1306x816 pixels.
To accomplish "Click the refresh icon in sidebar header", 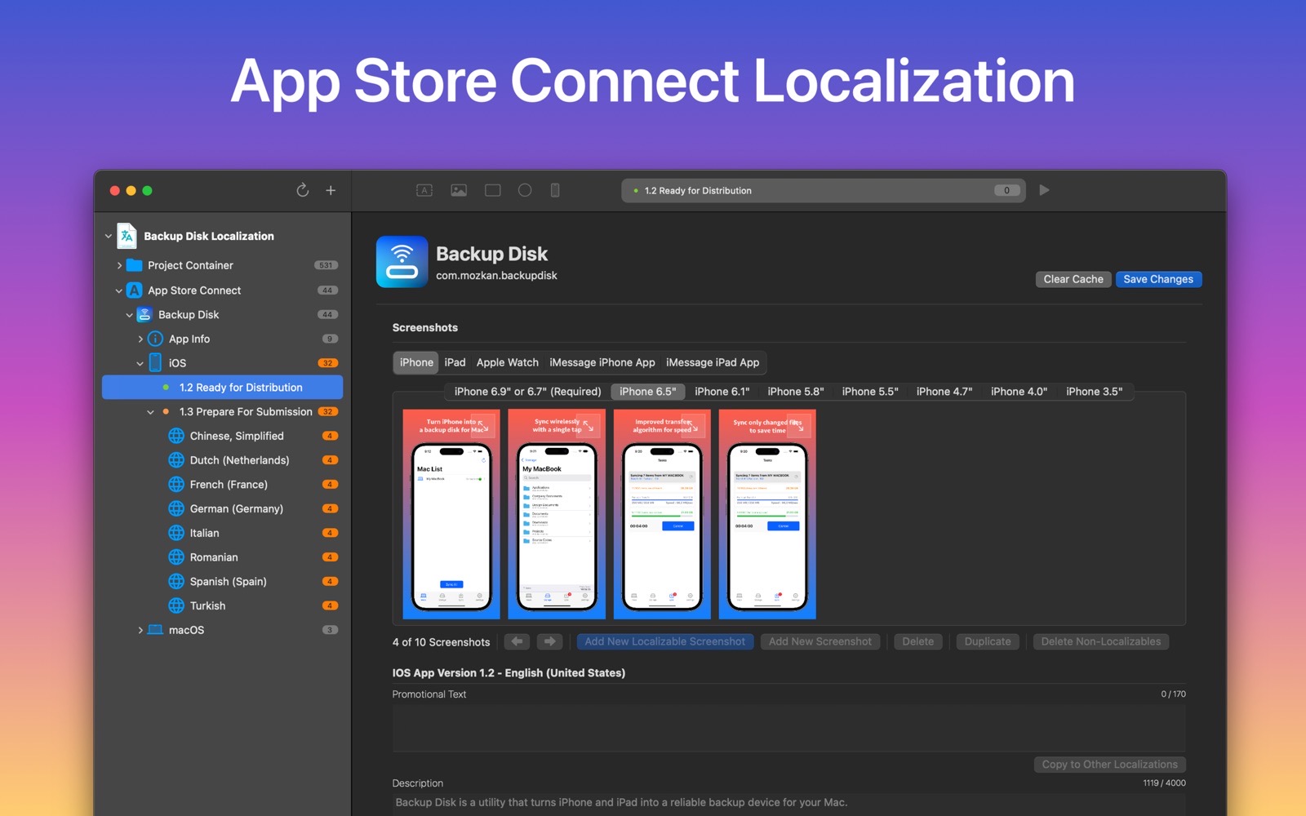I will (x=302, y=190).
